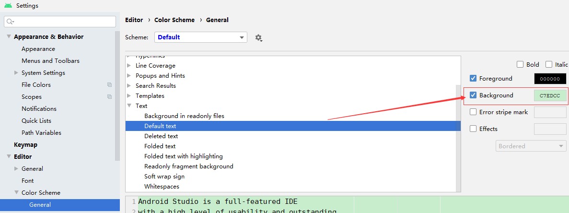Select 'Readonly fragment background' item
The image size is (569, 213).
pyautogui.click(x=189, y=166)
